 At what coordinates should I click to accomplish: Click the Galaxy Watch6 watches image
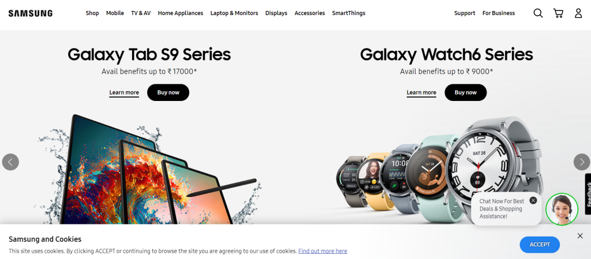[439, 170]
